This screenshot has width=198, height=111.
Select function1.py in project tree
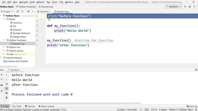coord(19,44)
